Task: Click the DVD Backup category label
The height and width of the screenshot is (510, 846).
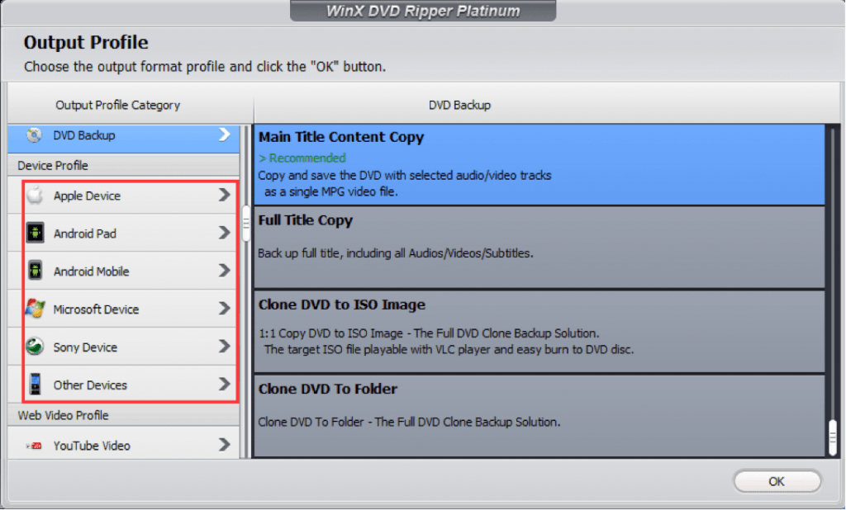Action: pyautogui.click(x=84, y=135)
